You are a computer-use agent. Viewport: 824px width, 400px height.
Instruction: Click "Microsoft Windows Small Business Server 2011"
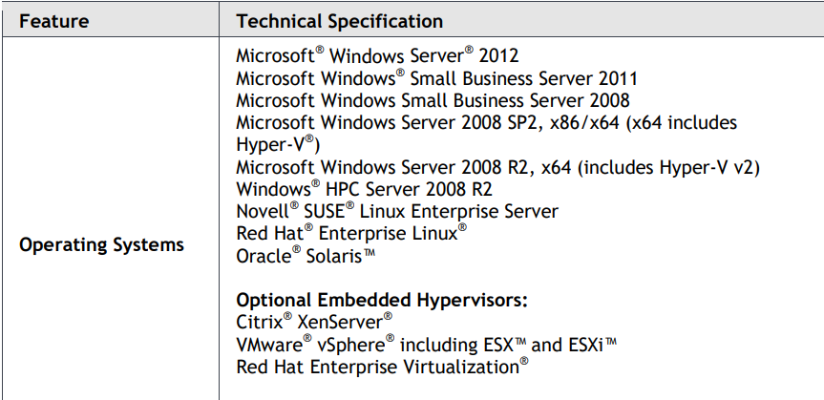[436, 78]
